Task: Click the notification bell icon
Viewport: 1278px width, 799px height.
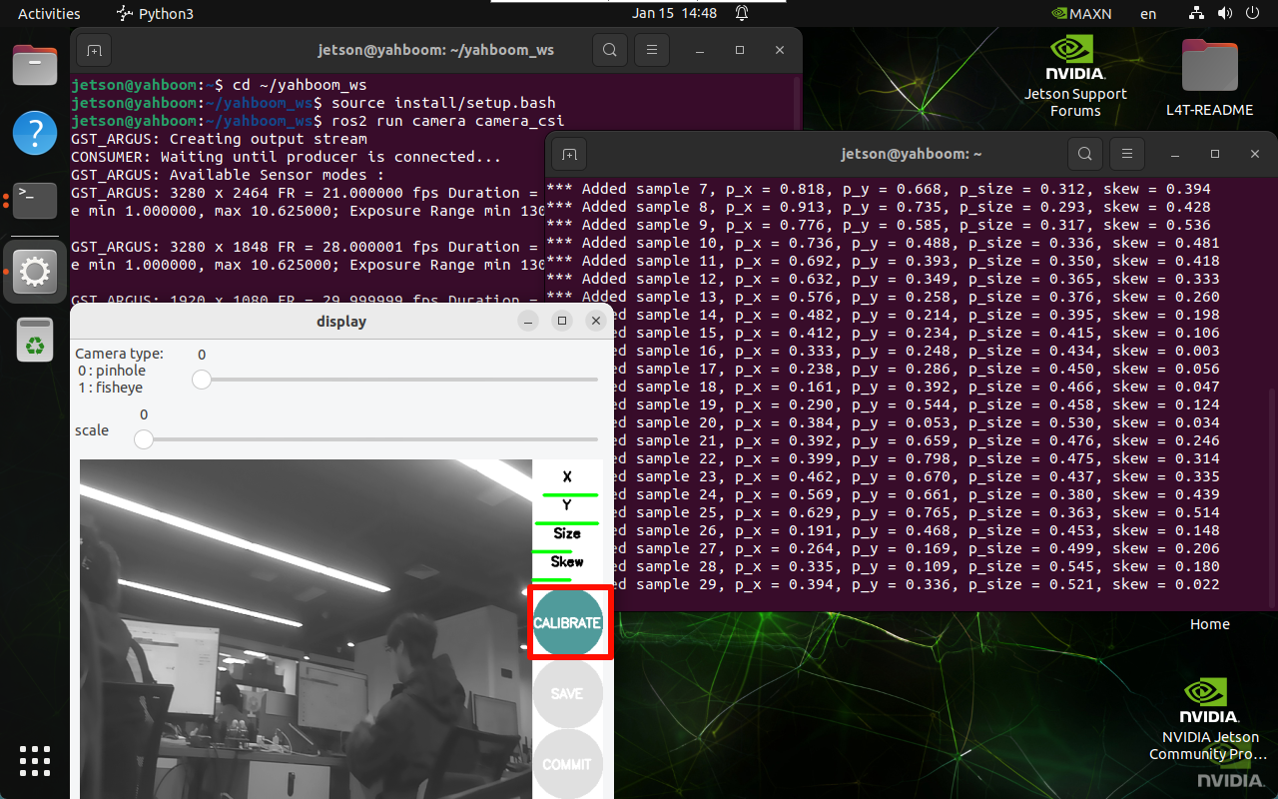Action: click(742, 14)
